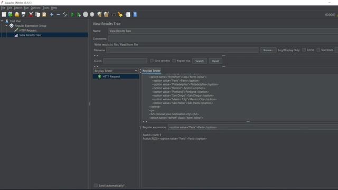Collapse the Test Plan tree node
The image size is (338, 190).
click(2, 21)
